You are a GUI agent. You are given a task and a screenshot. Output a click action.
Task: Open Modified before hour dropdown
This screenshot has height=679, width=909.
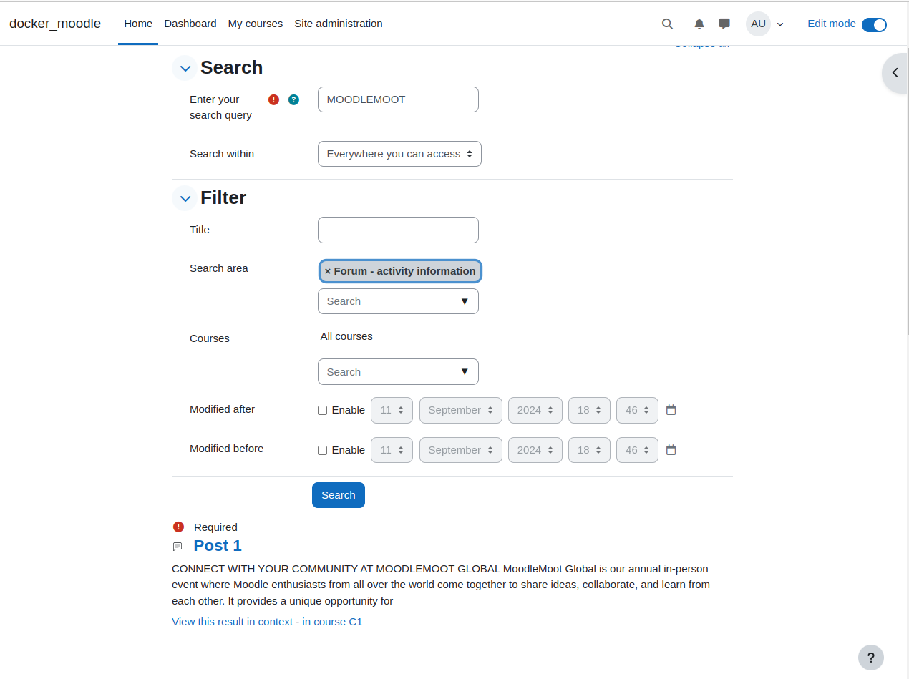589,450
